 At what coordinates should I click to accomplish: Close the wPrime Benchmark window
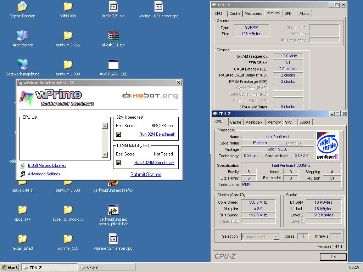tap(179, 83)
